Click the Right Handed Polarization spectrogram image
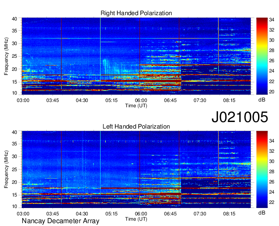Viewport: 279px width, 226px height. tap(136, 56)
